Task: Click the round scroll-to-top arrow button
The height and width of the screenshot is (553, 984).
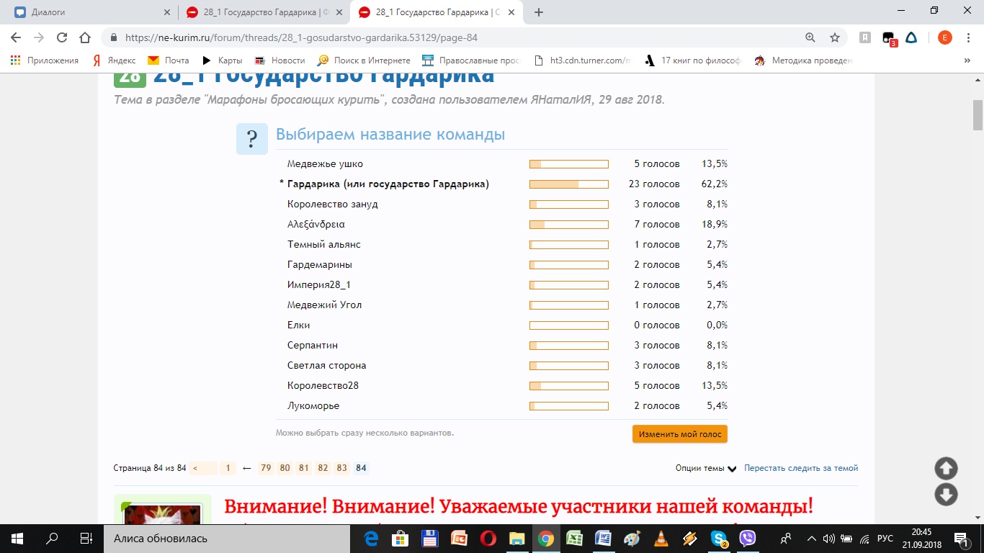Action: click(946, 469)
